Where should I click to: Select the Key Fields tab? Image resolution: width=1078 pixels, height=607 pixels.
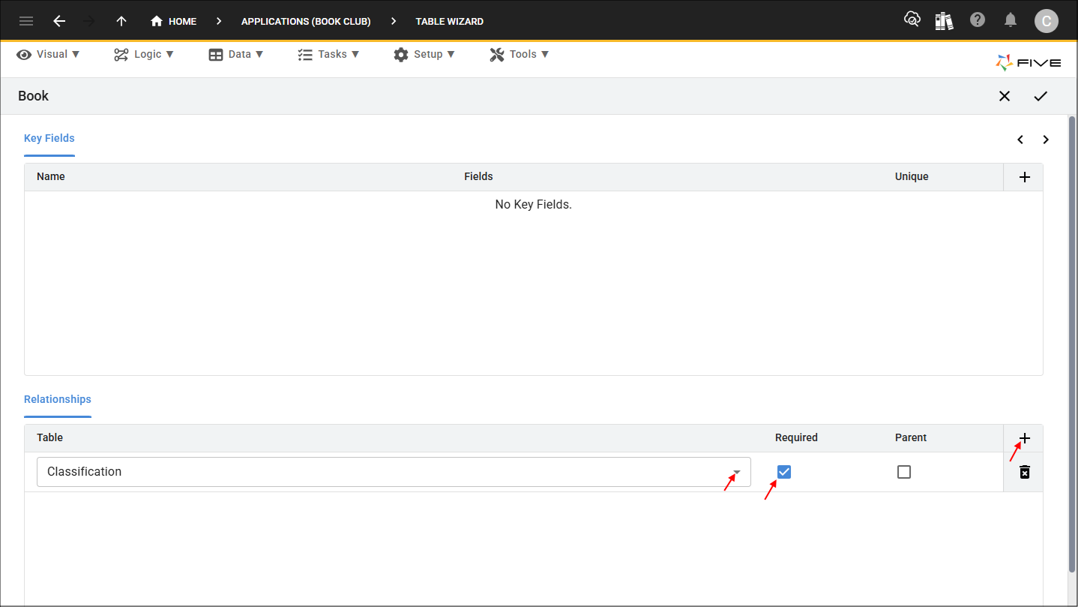point(49,138)
